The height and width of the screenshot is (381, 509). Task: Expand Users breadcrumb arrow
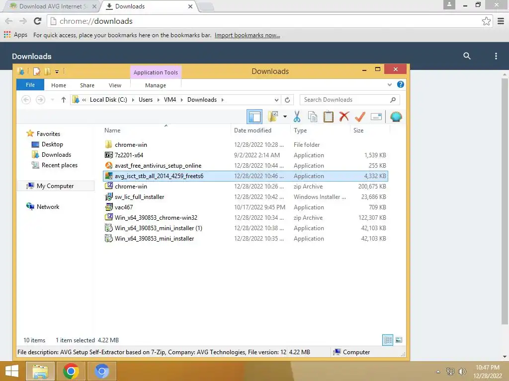point(158,100)
